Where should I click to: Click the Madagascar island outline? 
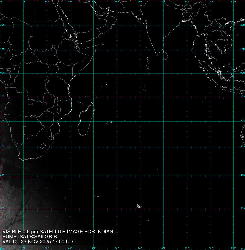pos(86,120)
